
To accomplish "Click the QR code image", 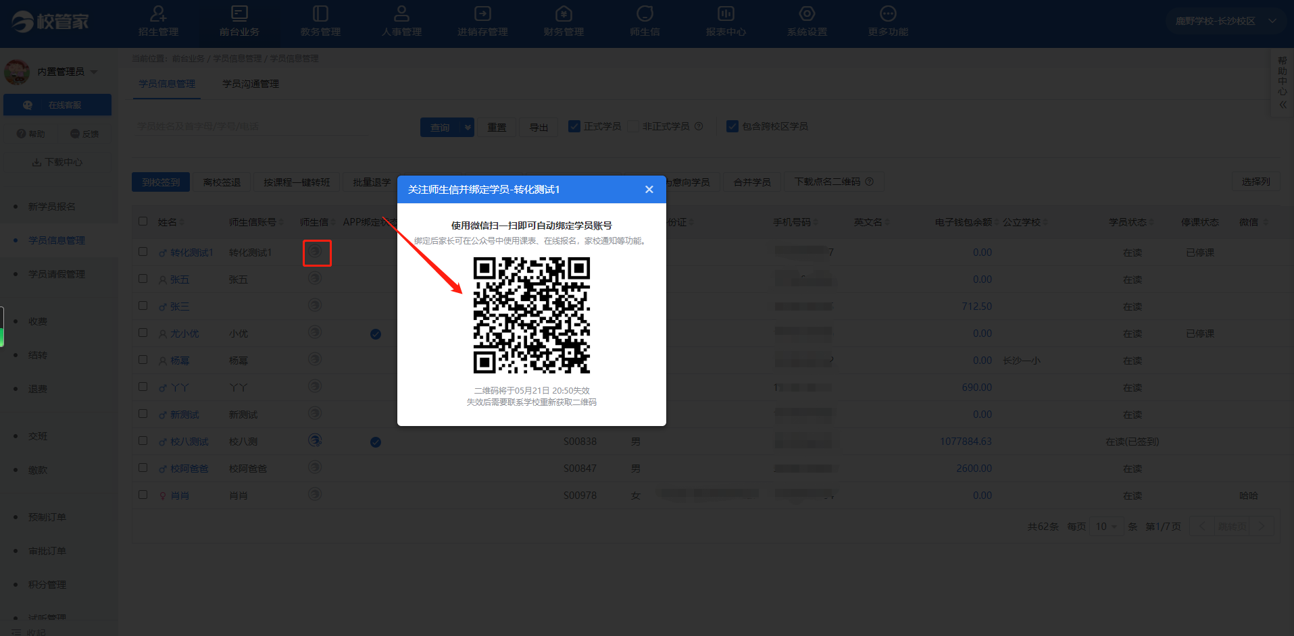I will [x=532, y=315].
